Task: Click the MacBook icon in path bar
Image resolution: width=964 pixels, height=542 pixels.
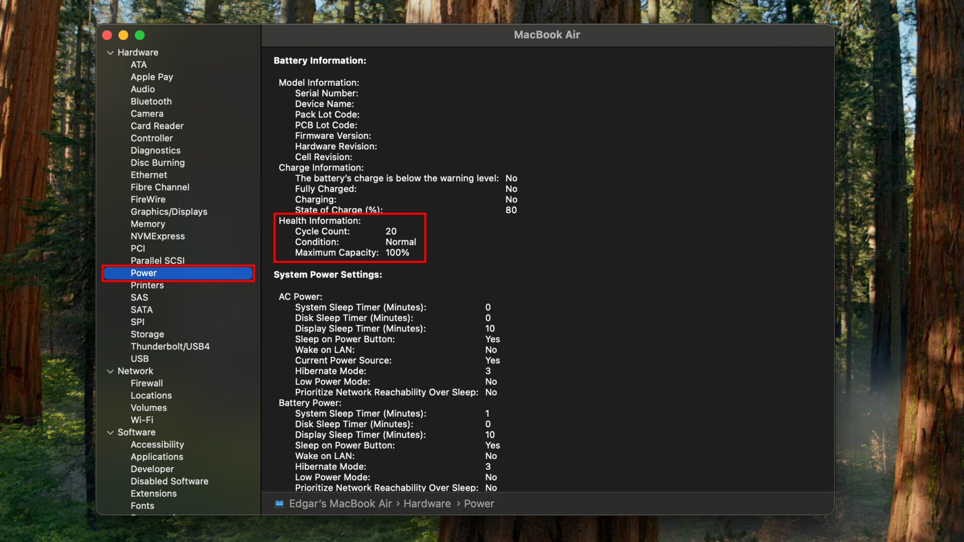Action: tap(279, 503)
